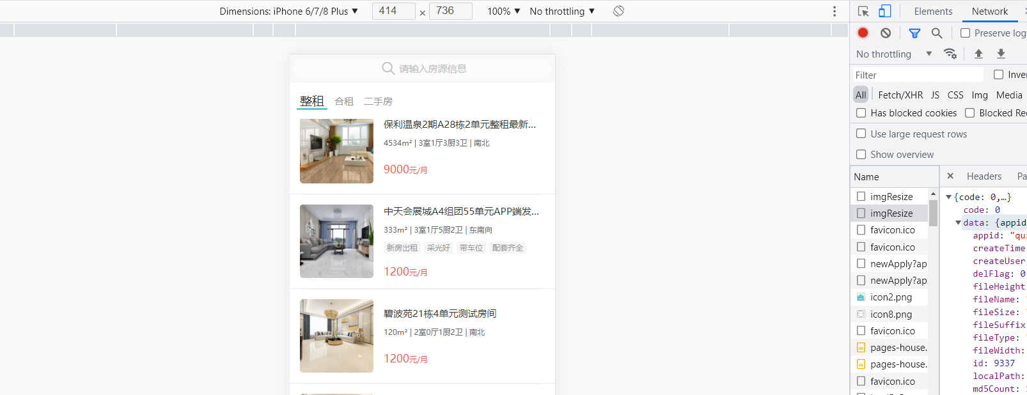Viewport: 1027px width, 395px height.
Task: Select 二手房 tab
Action: point(379,102)
